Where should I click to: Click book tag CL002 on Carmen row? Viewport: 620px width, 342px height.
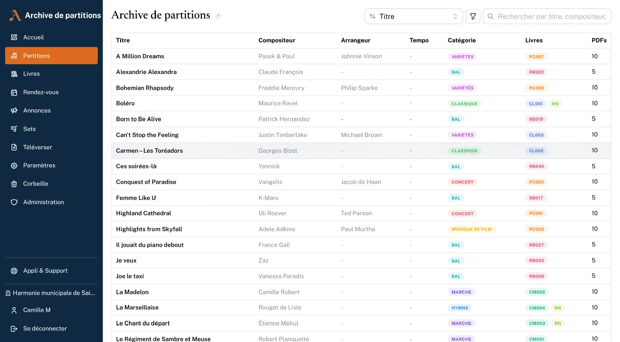[x=537, y=151]
